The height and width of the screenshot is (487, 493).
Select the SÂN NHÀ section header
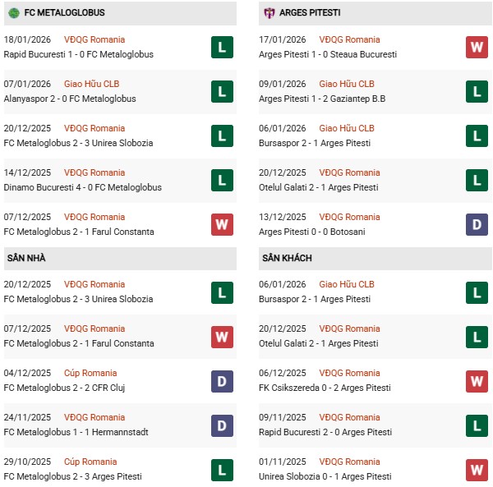(x=26, y=258)
